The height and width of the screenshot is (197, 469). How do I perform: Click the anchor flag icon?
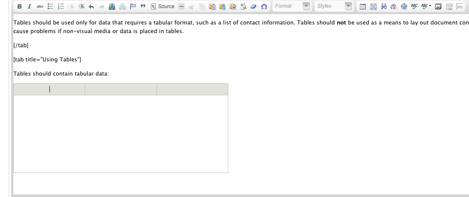click(x=133, y=6)
